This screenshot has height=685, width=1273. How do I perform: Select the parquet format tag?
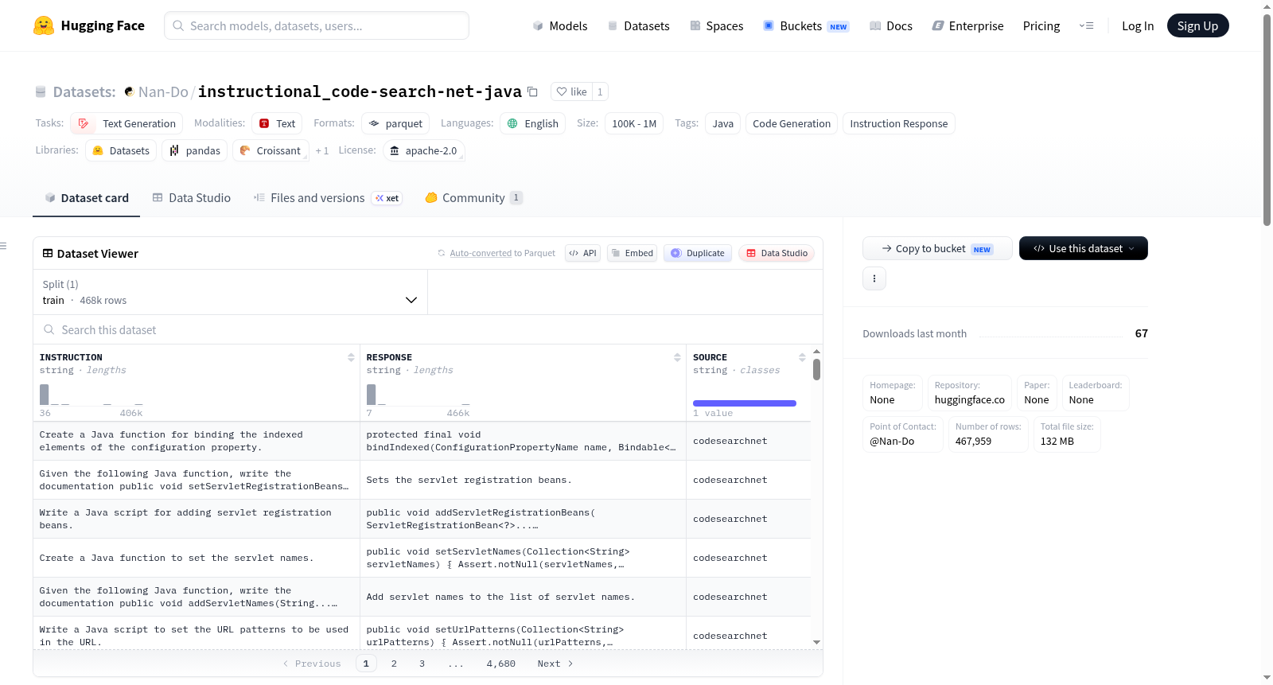395,123
